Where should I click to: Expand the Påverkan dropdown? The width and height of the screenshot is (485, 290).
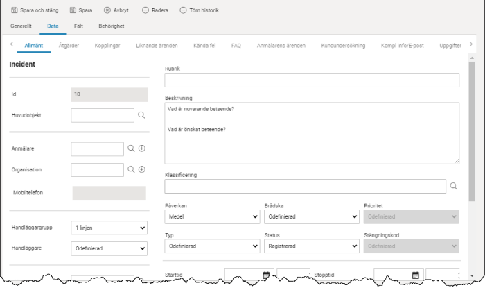click(213, 216)
